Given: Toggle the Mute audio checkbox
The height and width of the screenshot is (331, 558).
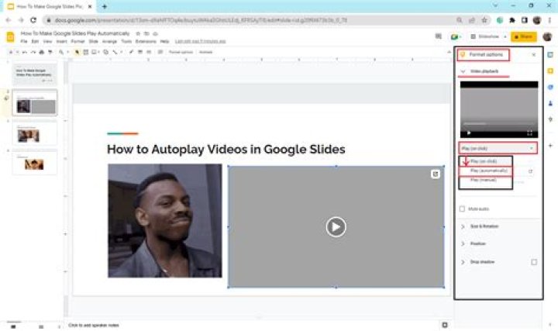Looking at the screenshot, I should tap(462, 209).
